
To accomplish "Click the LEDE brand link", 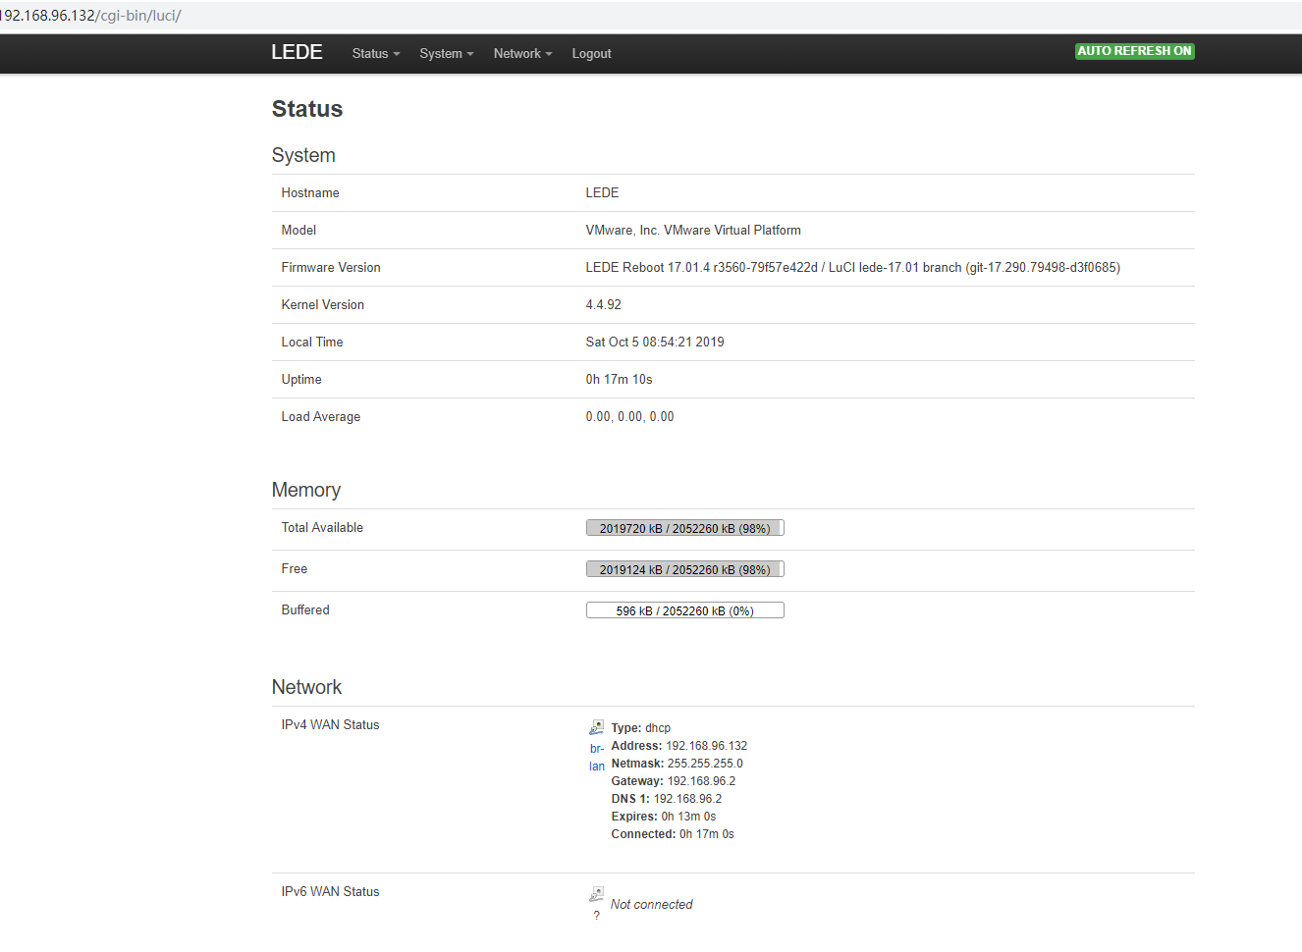I will click(x=297, y=52).
